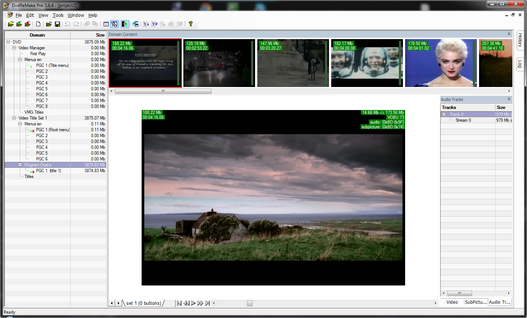Image resolution: width=527 pixels, height=318 pixels.
Task: Toggle the highlighted colorful preview mode toolbar button
Action: point(125,24)
